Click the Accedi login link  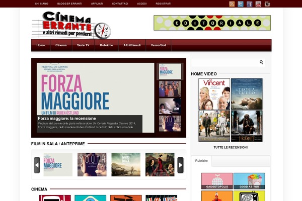142,4
